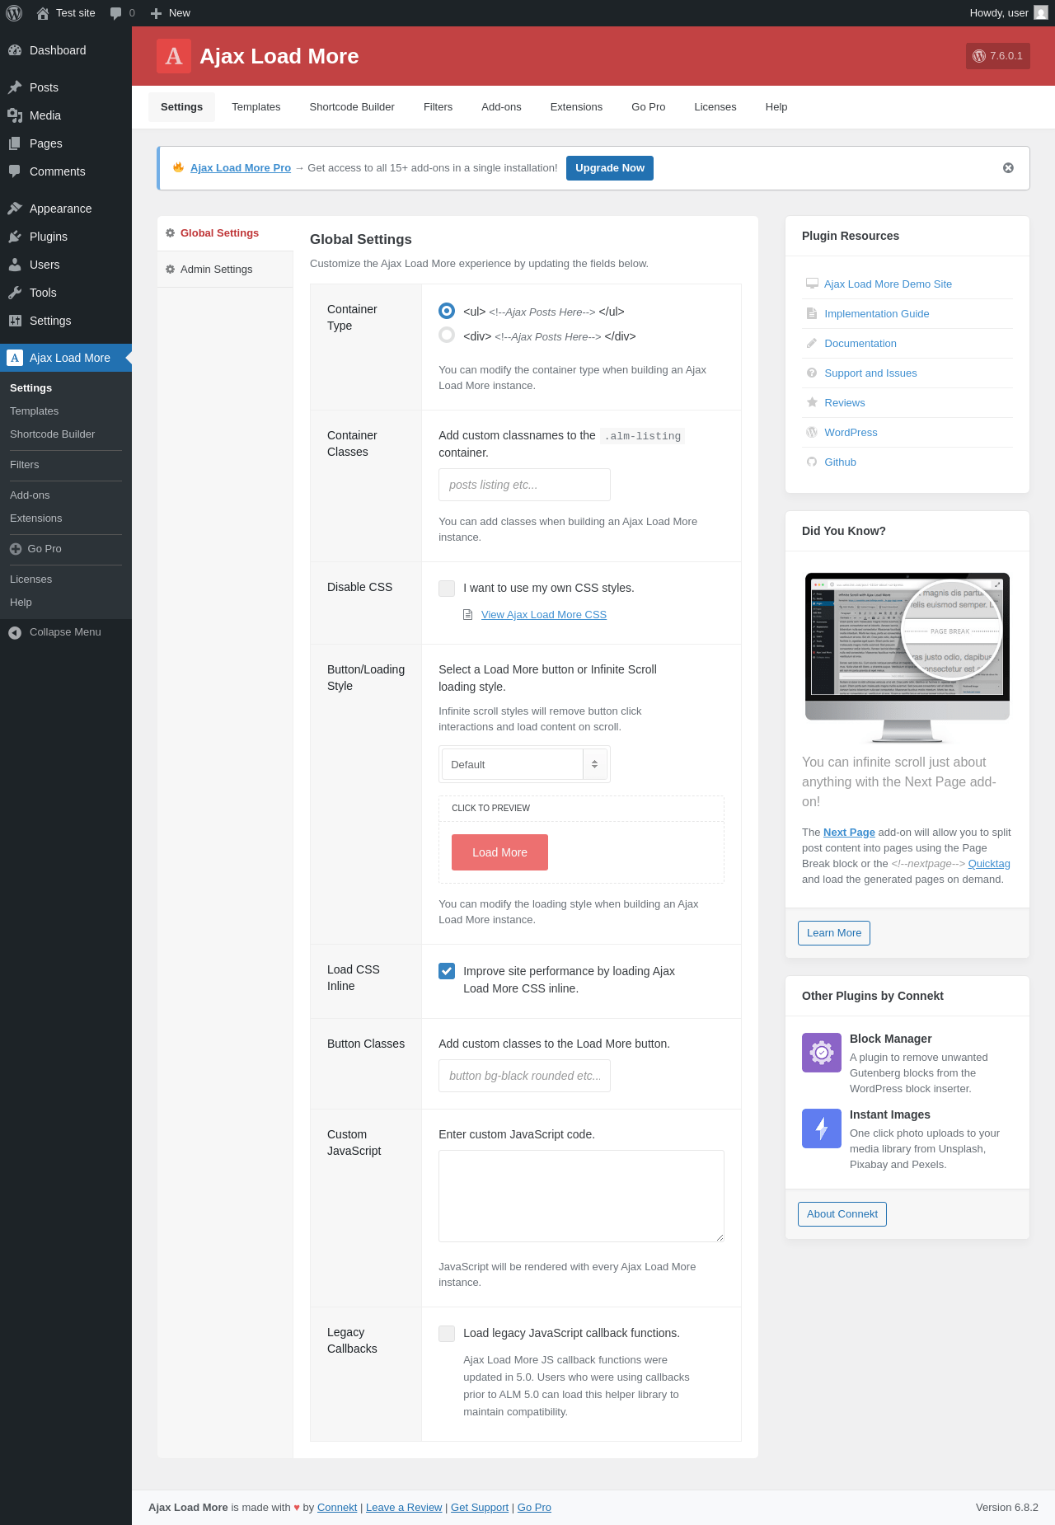1055x1525 pixels.
Task: Click the Collapse Menu arrow icon
Action: click(15, 632)
